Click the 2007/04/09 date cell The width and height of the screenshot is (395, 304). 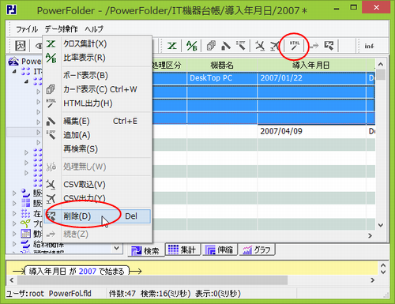point(312,131)
